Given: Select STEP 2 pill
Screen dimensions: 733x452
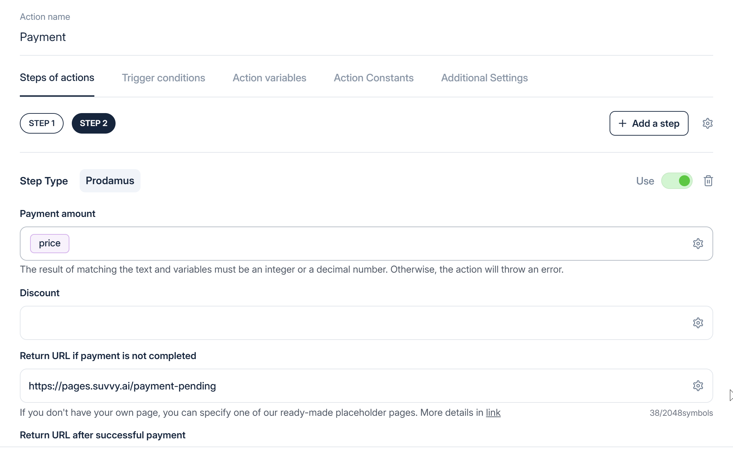Looking at the screenshot, I should tap(93, 123).
